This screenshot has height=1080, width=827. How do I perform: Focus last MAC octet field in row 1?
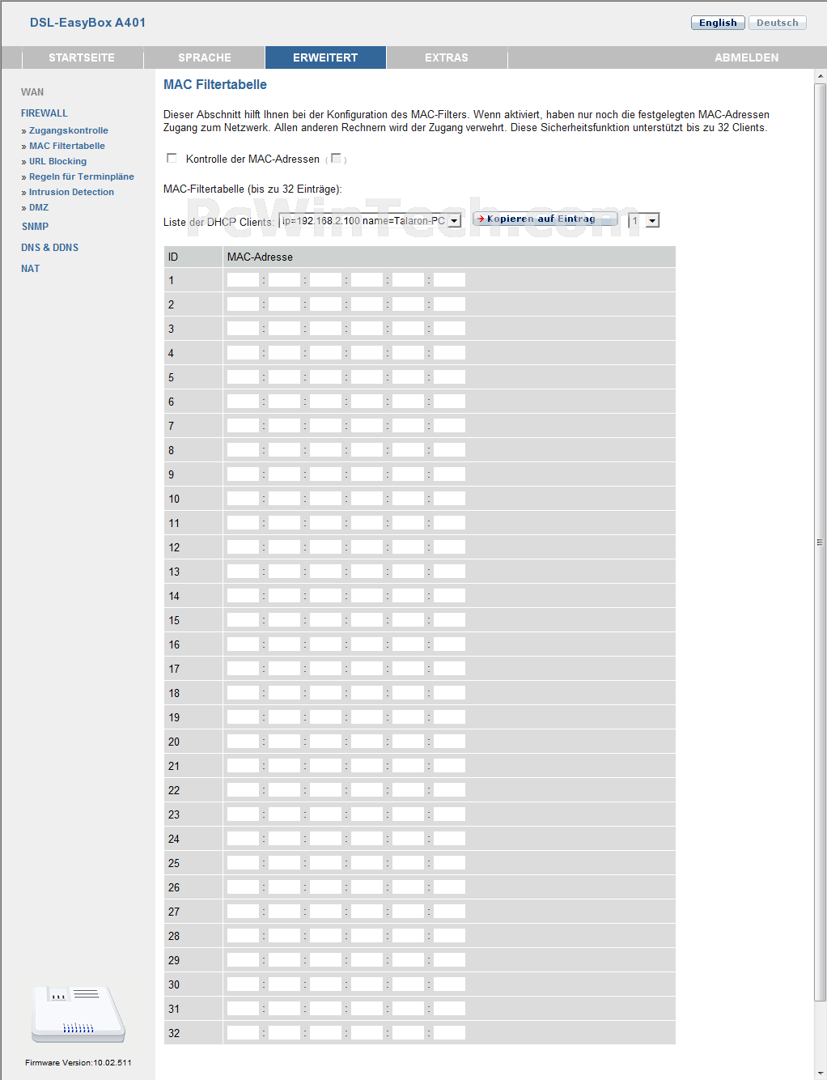449,280
